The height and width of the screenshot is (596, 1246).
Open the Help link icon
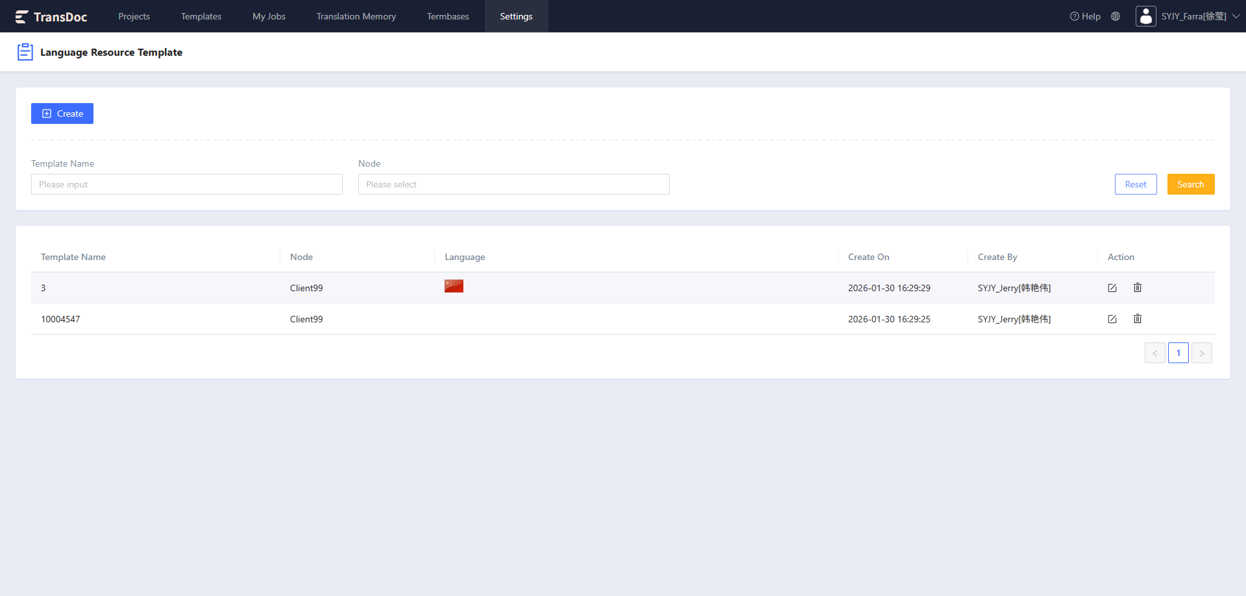[x=1074, y=17]
